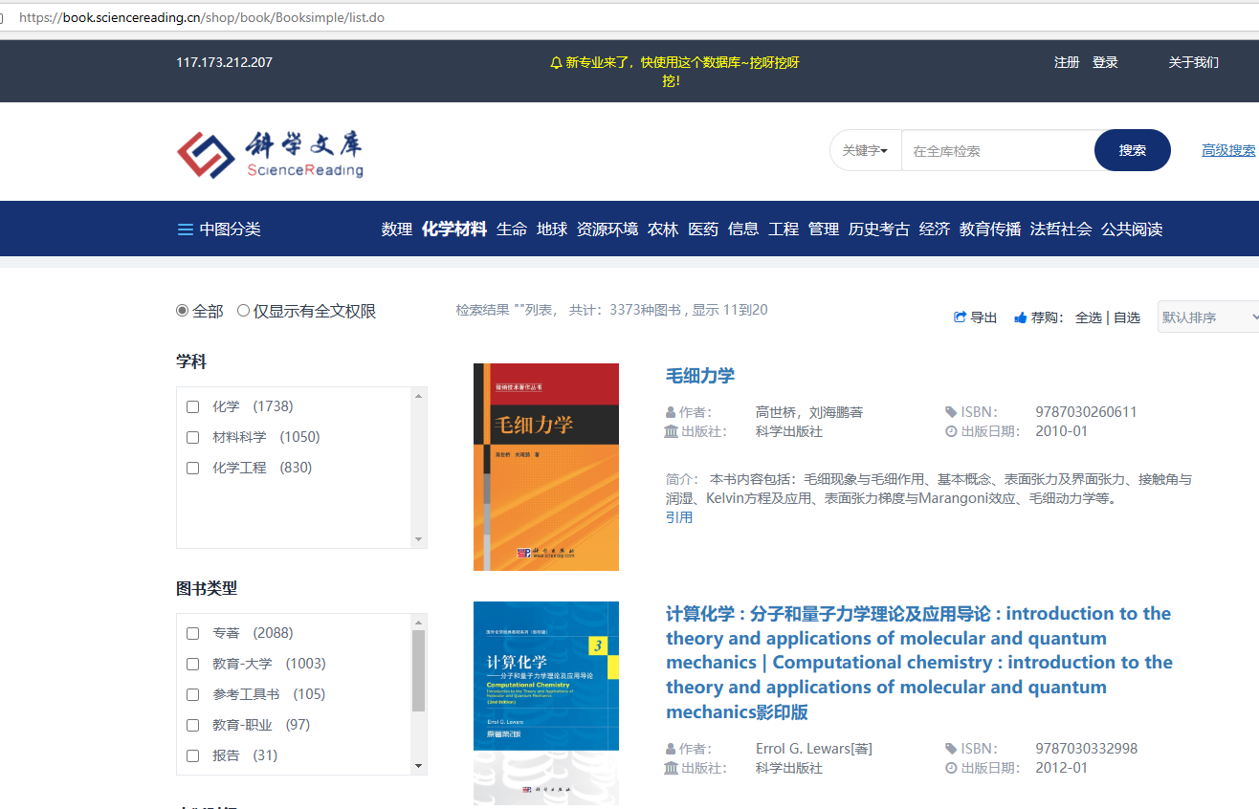1259x809 pixels.
Task: Open the 计算化学 book title link
Action: click(x=919, y=663)
